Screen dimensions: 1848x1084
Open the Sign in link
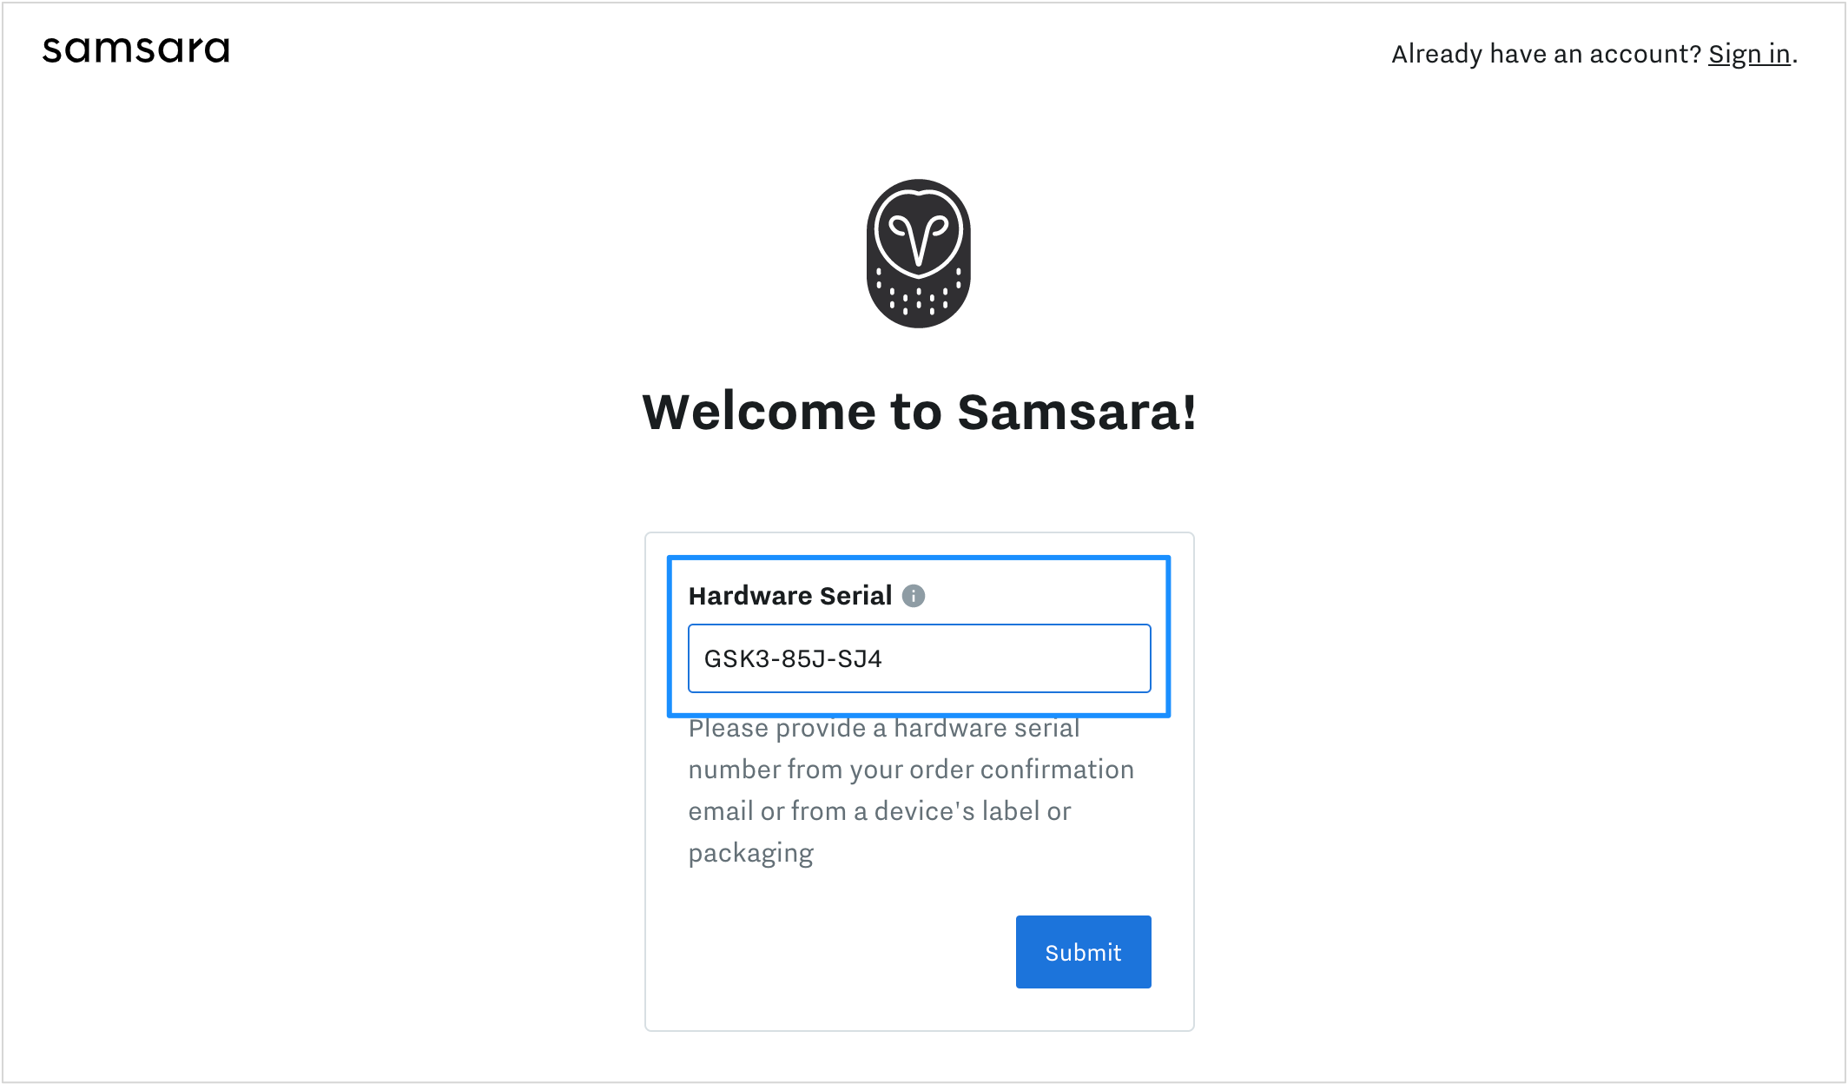[x=1749, y=54]
